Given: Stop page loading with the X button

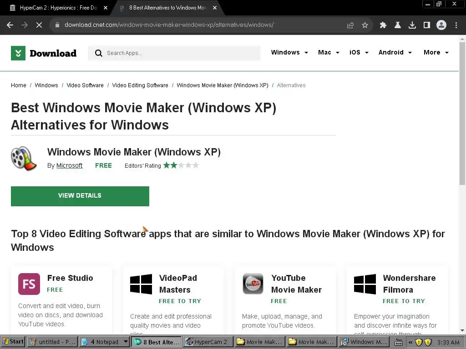Looking at the screenshot, I should pos(39,25).
